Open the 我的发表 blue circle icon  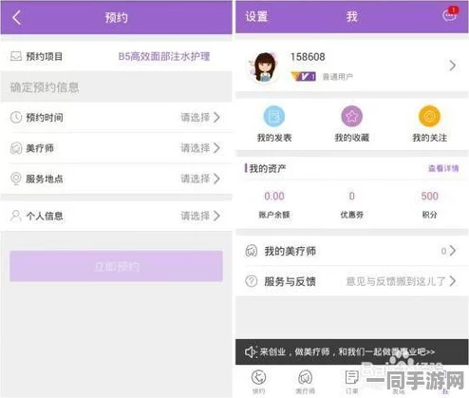[274, 116]
